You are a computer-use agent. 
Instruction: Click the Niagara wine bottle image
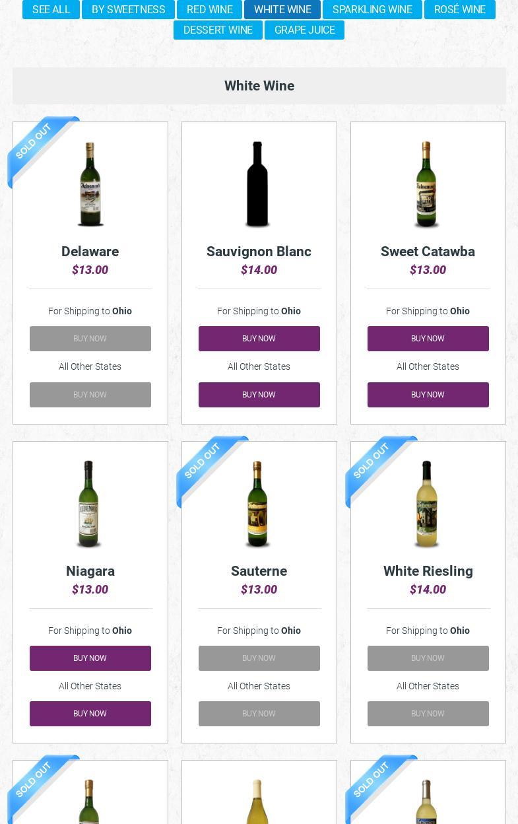coord(89,504)
